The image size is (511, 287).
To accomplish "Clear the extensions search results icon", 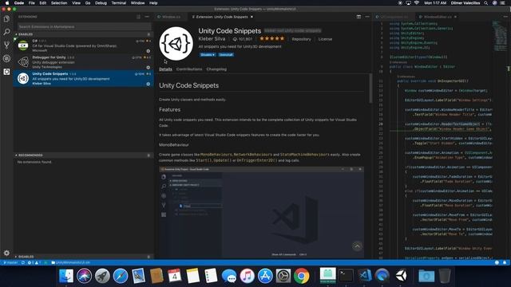I will pyautogui.click(x=138, y=17).
